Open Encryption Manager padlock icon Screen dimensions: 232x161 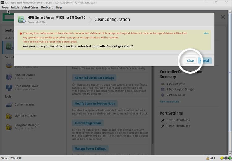[x=9, y=127]
